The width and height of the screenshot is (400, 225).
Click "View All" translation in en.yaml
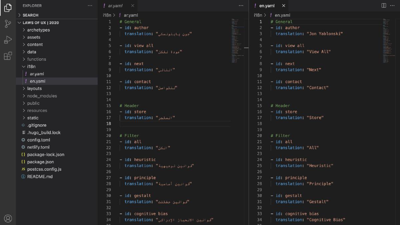(x=319, y=52)
